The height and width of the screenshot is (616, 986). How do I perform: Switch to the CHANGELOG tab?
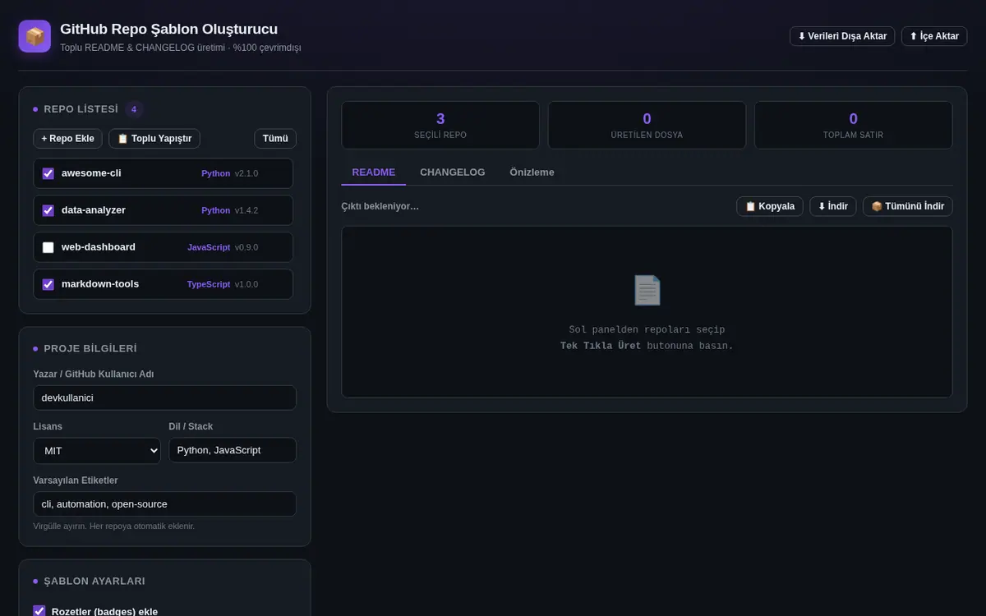click(x=453, y=172)
